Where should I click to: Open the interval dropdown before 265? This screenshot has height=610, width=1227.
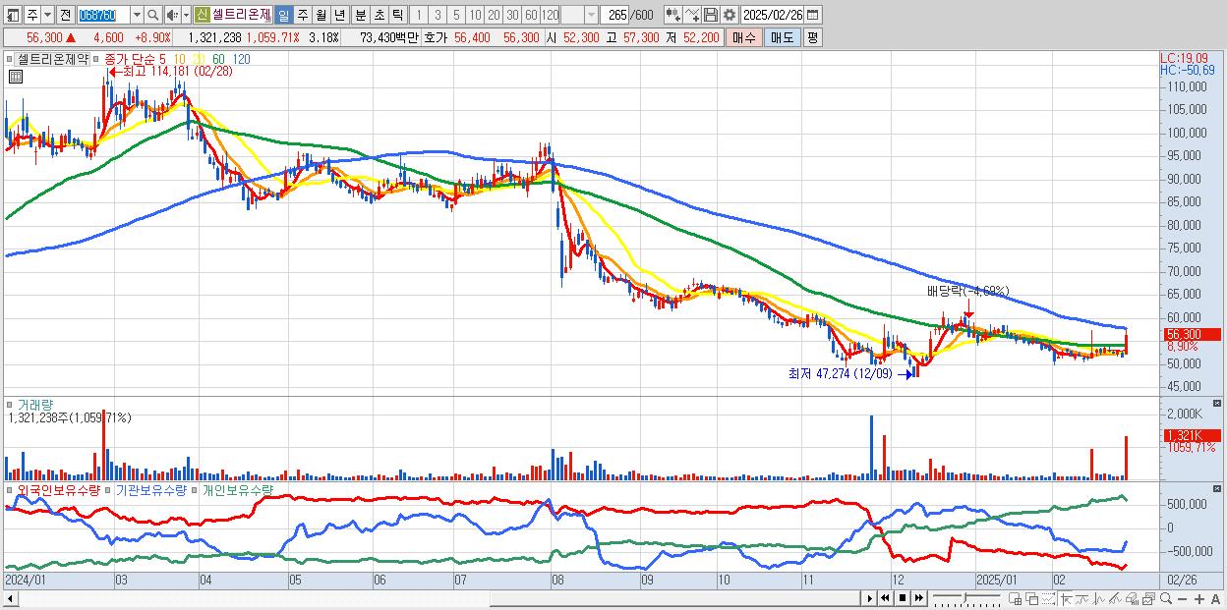point(591,15)
